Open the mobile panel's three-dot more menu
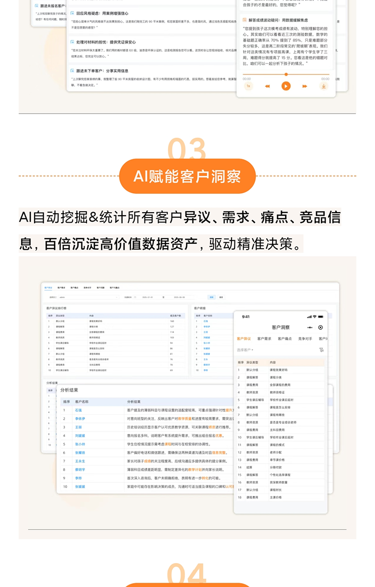Screen dimensions: 375x587 coord(309,328)
